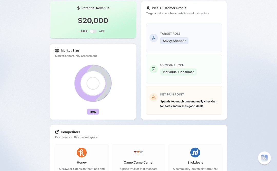277x171 pixels.
Task: Click the KEY PAIN POINT label
Action: click(x=172, y=94)
